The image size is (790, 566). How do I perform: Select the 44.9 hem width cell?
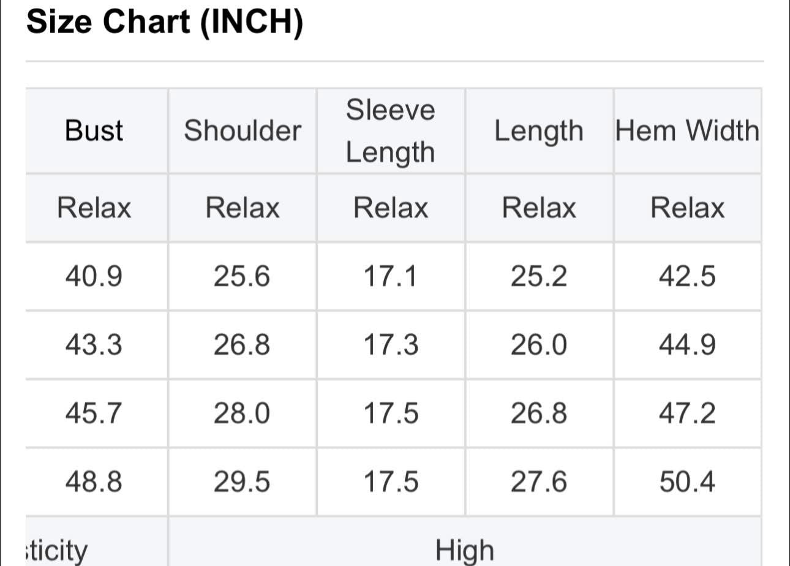(x=687, y=345)
